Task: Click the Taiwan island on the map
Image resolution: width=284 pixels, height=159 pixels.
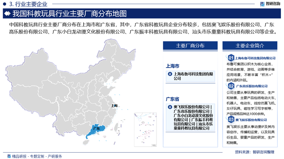Action: [x=116, y=128]
